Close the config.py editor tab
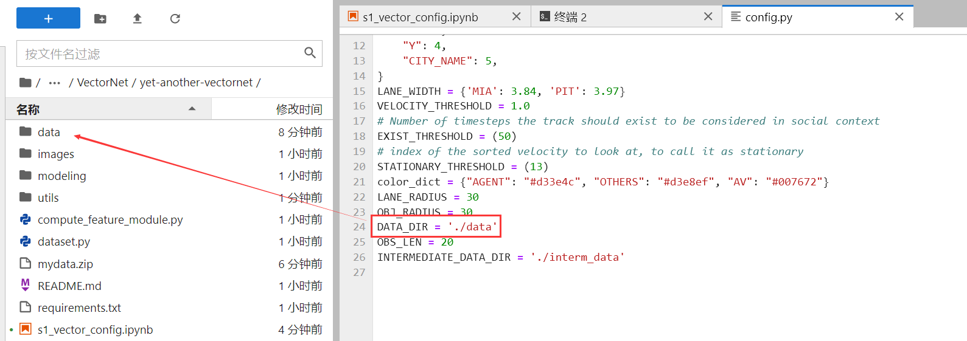This screenshot has height=341, width=967. tap(899, 17)
